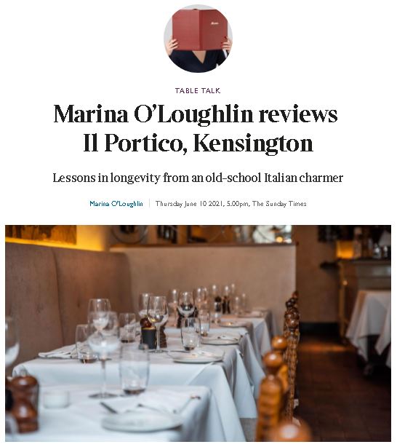Click the word 'Kensington' in the headline
This screenshot has height=447, width=397.
click(x=253, y=143)
